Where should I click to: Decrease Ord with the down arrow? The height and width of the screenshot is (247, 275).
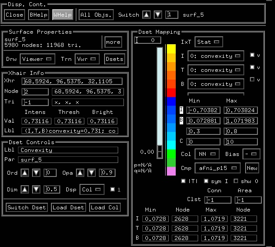(x=36, y=173)
